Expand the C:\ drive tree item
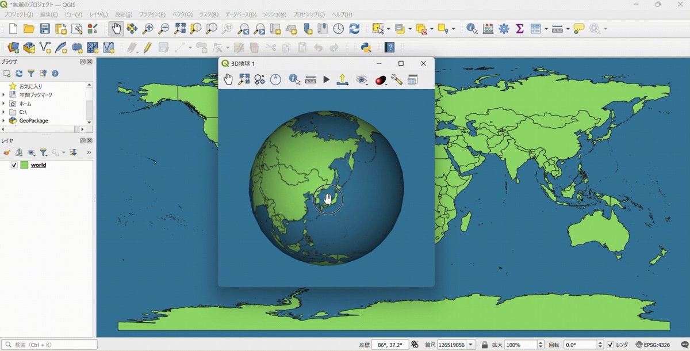 [3, 112]
